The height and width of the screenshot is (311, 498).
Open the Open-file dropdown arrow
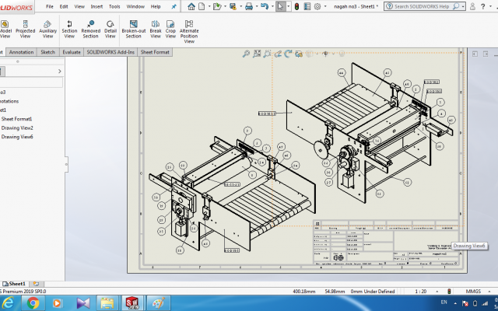click(x=225, y=6)
